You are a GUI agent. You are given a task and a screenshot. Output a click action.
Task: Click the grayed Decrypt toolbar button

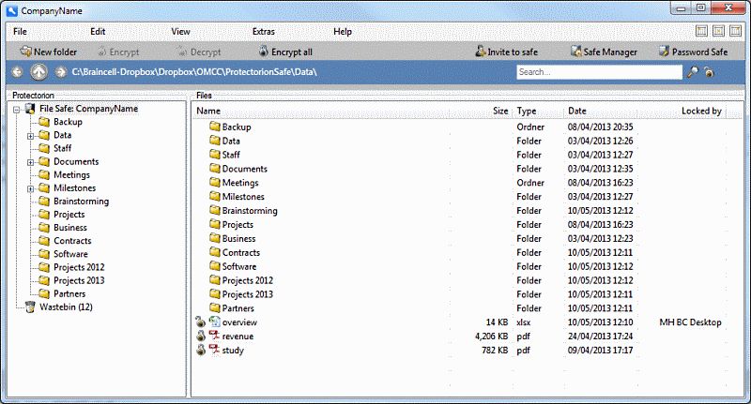coord(199,52)
